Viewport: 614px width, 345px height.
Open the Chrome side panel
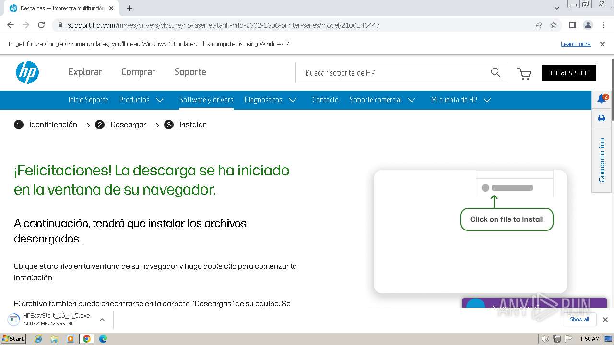coord(572,25)
